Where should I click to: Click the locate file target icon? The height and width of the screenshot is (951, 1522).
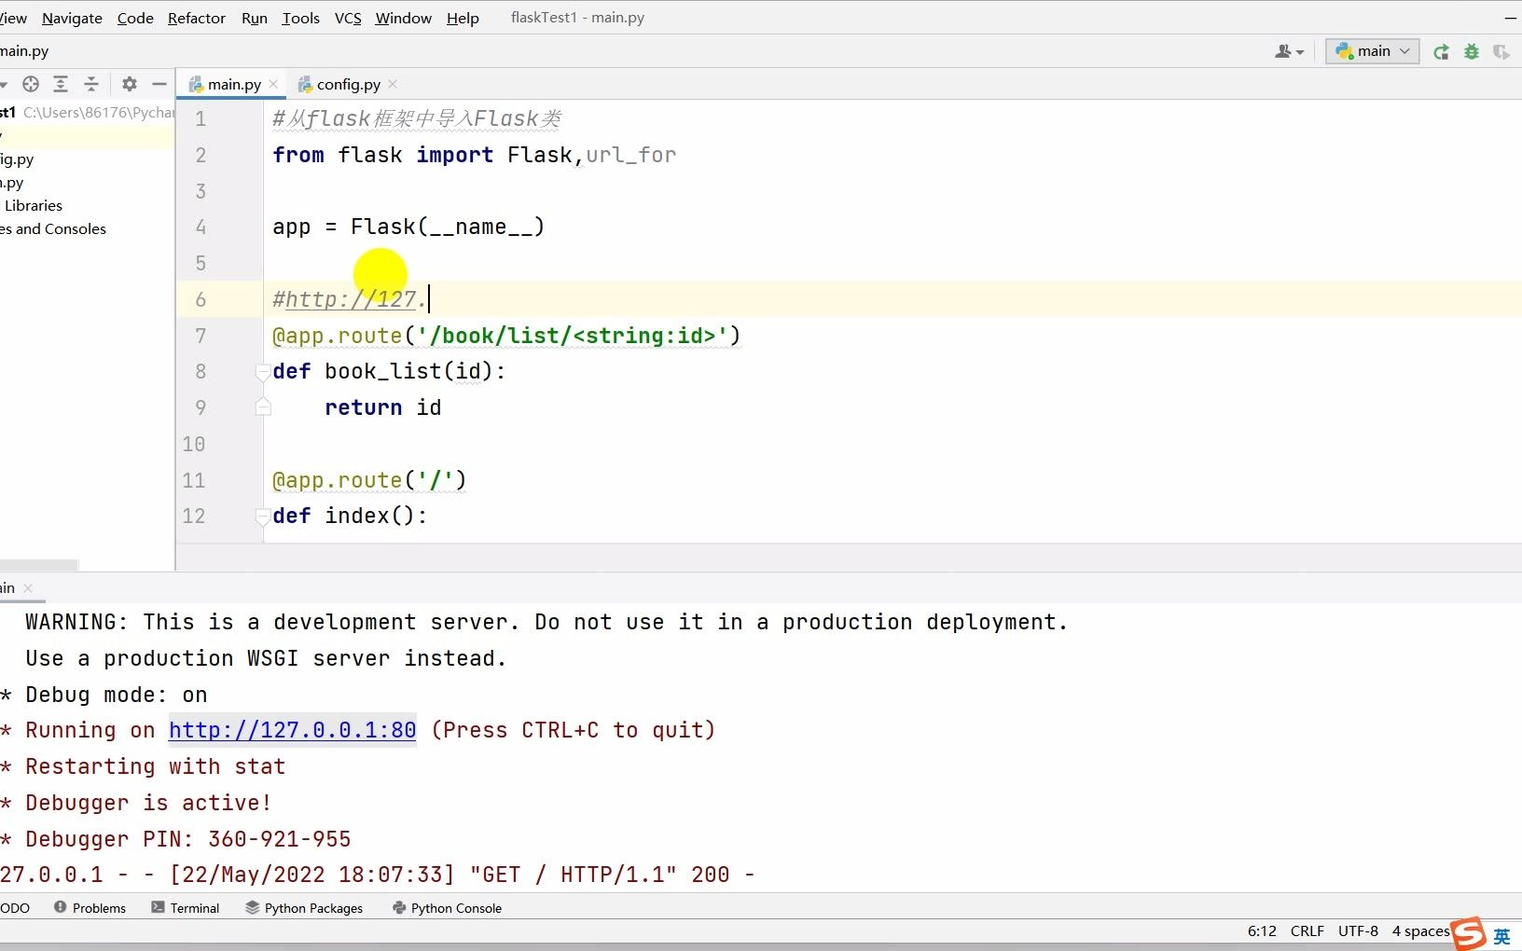click(x=31, y=84)
